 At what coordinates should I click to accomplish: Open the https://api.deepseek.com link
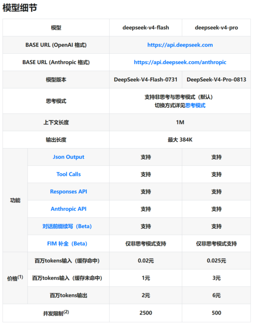180,45
